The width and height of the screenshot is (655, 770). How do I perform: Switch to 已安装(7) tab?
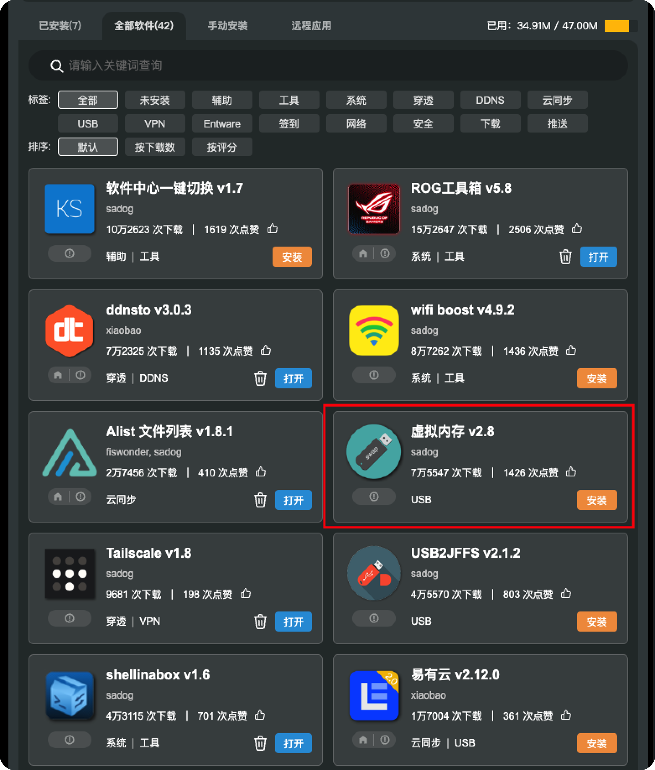pos(60,26)
